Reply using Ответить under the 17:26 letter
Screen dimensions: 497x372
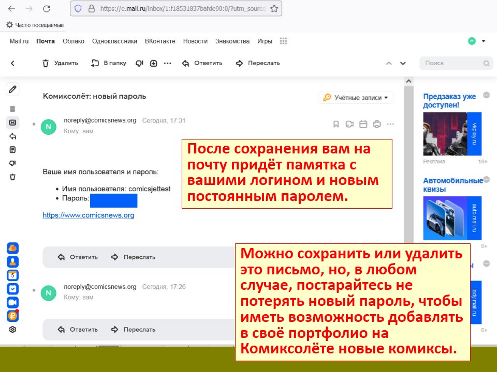[x=78, y=330]
